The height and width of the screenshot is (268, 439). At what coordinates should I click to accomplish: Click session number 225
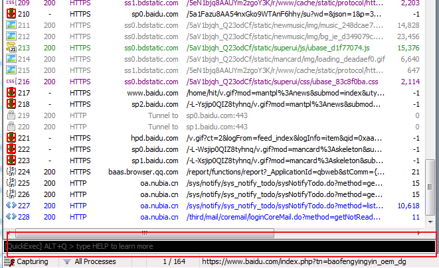[24, 183]
